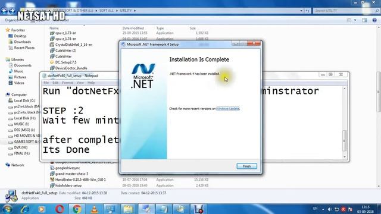Click the Explorer Back arrow button
Screen dimensions: 381x214
coord(4,11)
